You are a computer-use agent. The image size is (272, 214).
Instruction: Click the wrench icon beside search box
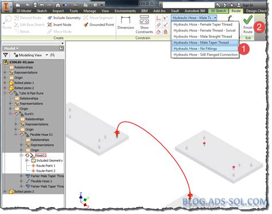(218, 5)
